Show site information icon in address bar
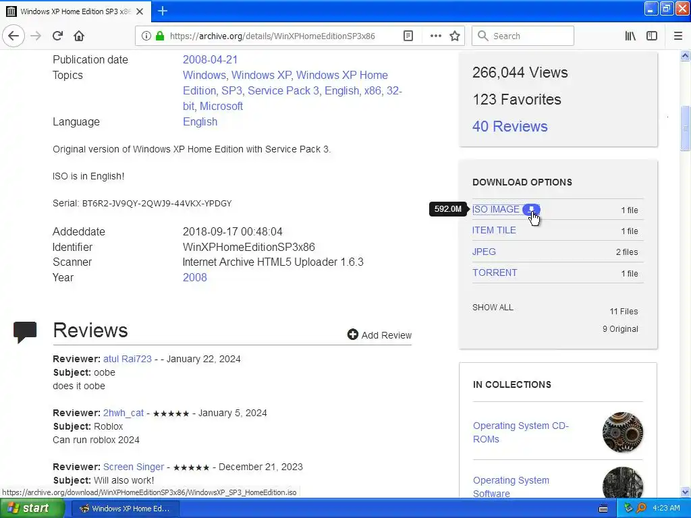The image size is (691, 518). [x=146, y=36]
